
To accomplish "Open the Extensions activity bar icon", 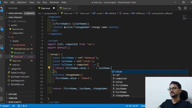I will 1,46.
